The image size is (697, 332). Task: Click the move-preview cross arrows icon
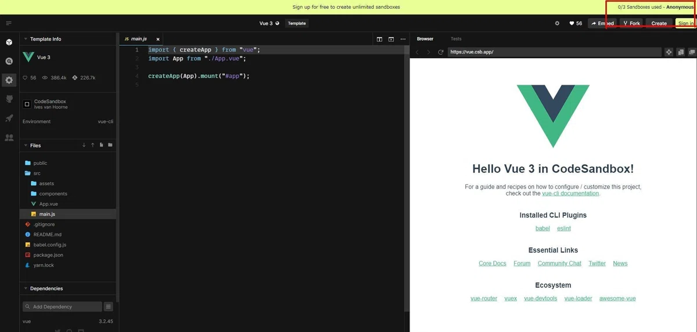669,52
